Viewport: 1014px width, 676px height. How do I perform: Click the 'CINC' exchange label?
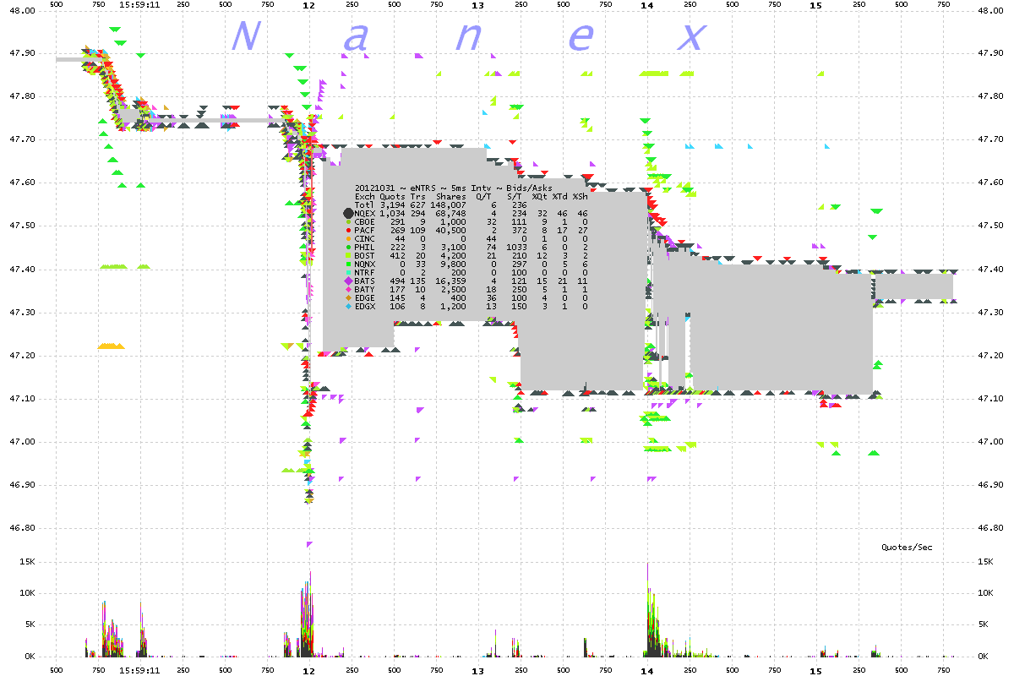tap(364, 238)
